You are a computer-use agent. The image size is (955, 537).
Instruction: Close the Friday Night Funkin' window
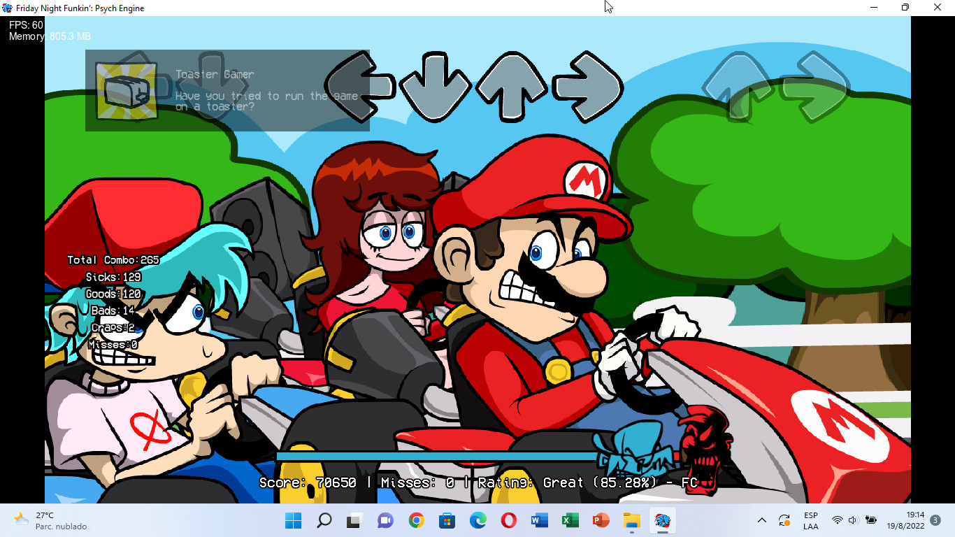(938, 8)
